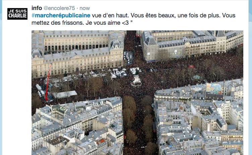This screenshot has width=252, height=155.
Task: Open the "info" account display name
Action: click(37, 8)
